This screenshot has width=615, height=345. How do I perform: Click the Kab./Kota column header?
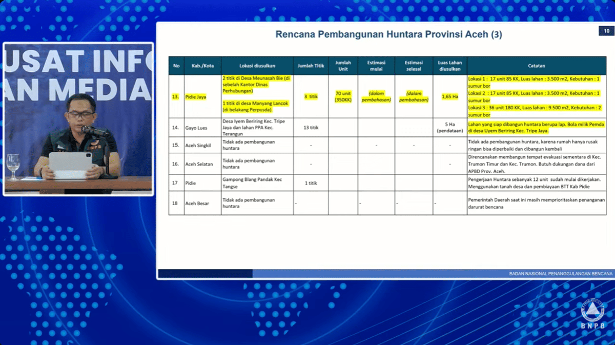point(202,66)
